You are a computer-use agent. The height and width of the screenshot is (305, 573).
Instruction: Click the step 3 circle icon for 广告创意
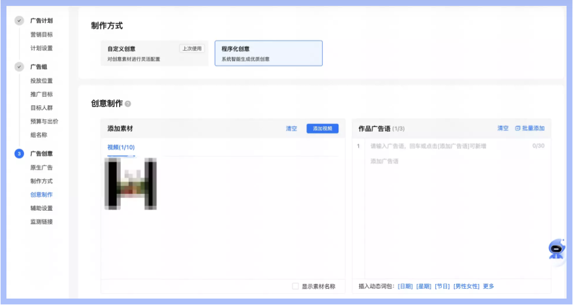pyautogui.click(x=19, y=153)
